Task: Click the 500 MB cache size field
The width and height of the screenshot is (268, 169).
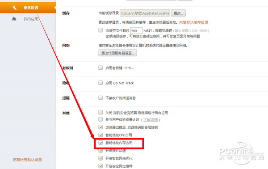Action: pos(136,31)
